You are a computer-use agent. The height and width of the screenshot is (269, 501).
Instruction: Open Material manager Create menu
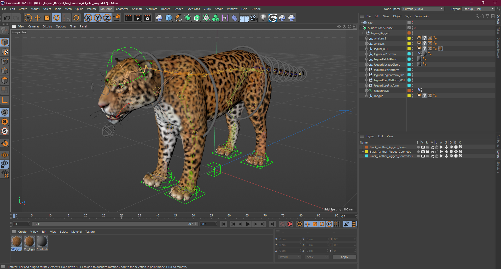click(x=22, y=232)
